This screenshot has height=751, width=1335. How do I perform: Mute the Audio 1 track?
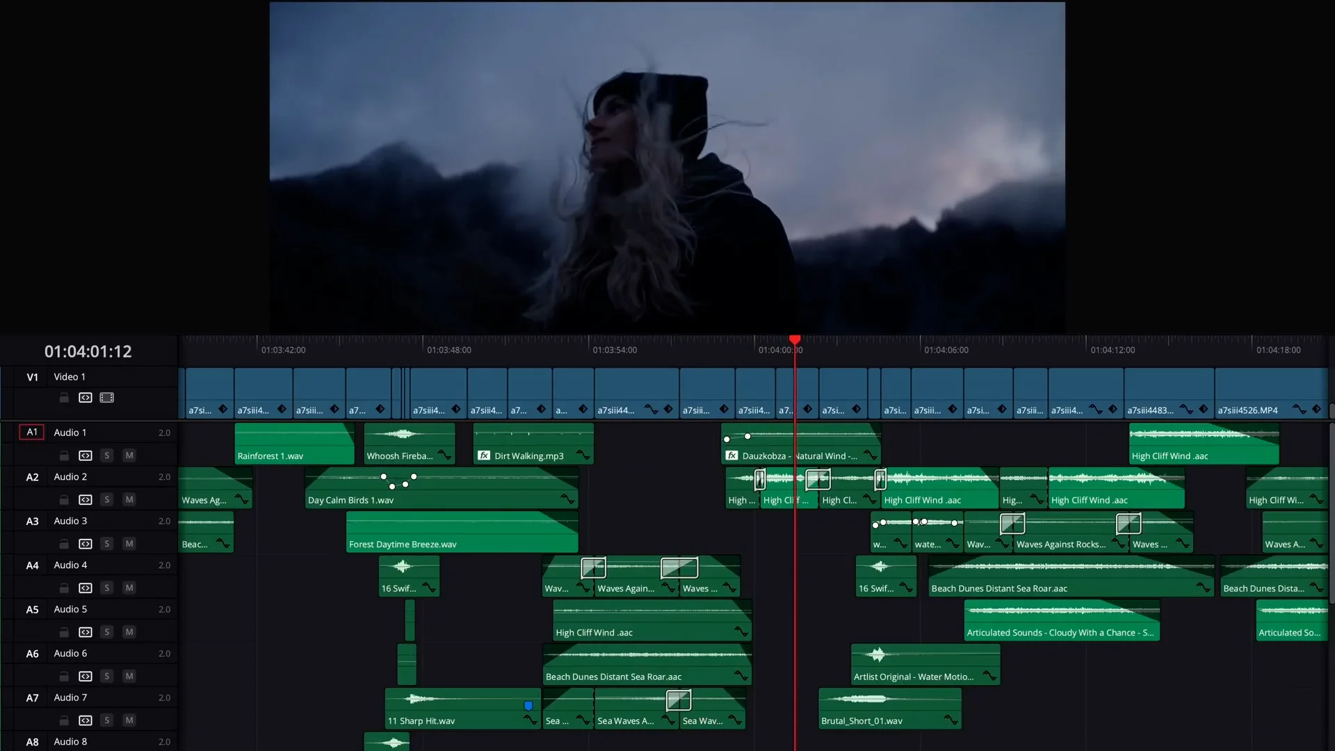[x=129, y=455]
